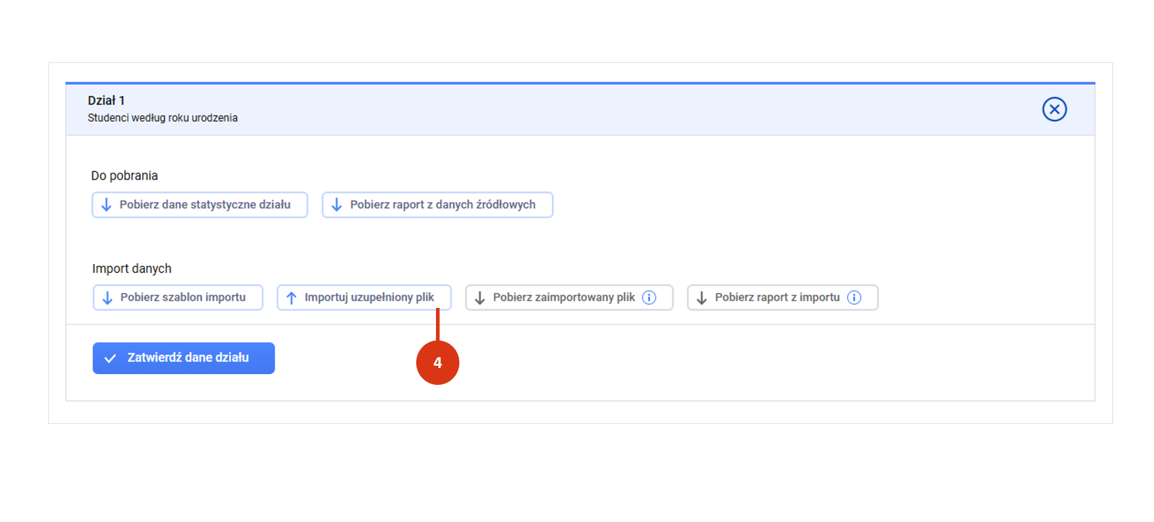Open info icon beside Pobierz raport z importu
This screenshot has height=522, width=1154.
point(854,298)
